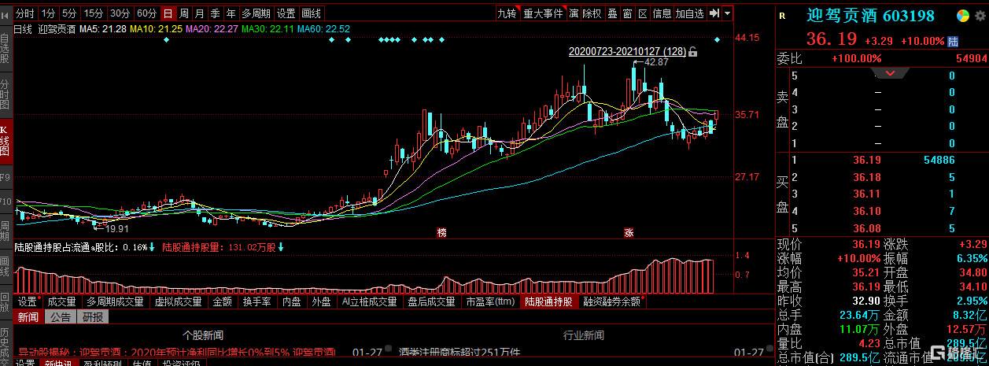This screenshot has width=989, height=366.
Task: Select the 30分 period
Action: (x=120, y=13)
